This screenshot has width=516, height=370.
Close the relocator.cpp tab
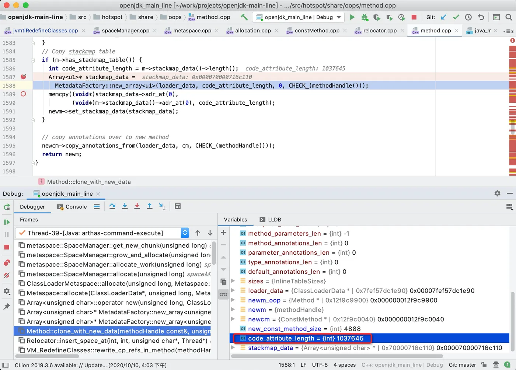coord(402,31)
